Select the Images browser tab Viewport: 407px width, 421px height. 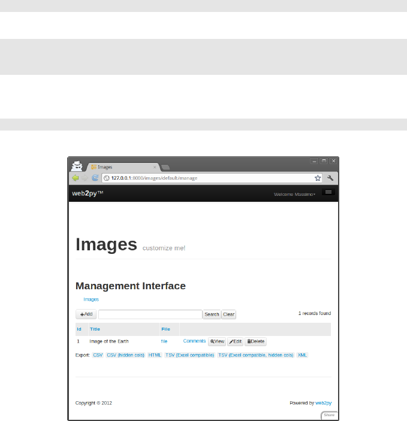[x=123, y=167]
